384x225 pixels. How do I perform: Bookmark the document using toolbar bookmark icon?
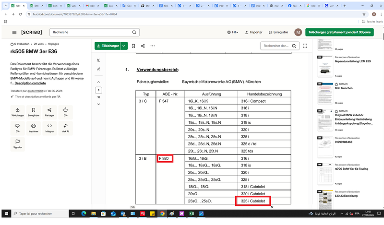[x=133, y=46]
